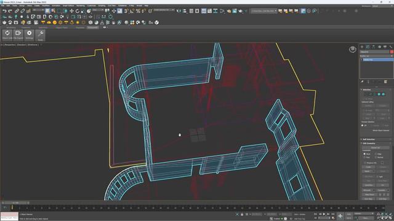Screen dimensions: 394x221
Task: Open the Workspaces dropdown
Action: click(382, 6)
